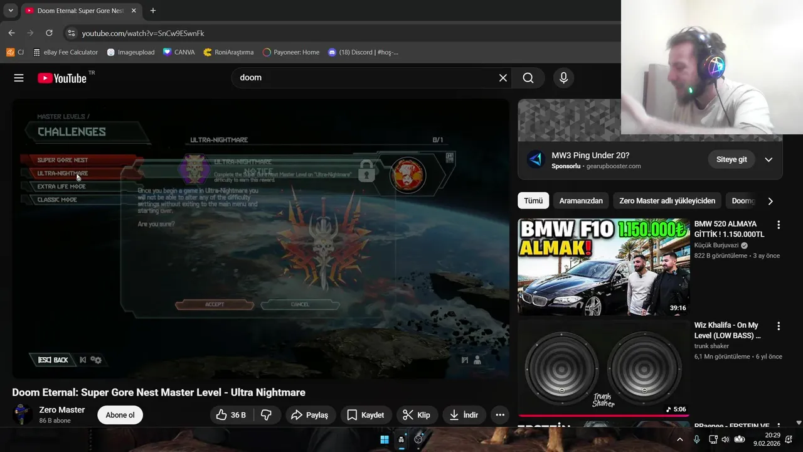Click ACCEPT in the video dialog
Viewport: 803px width, 452px height.
215,304
